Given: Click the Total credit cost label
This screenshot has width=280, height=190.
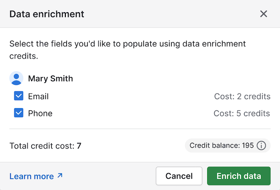Looking at the screenshot, I should click(x=42, y=146).
